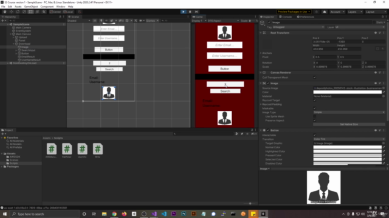The image size is (389, 218).
Task: Expand the Upload object in Hierarchy
Action: pyautogui.click(x=13, y=38)
